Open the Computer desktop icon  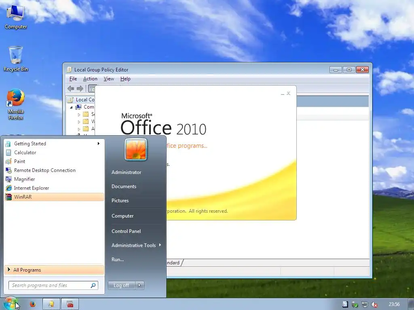(x=16, y=17)
